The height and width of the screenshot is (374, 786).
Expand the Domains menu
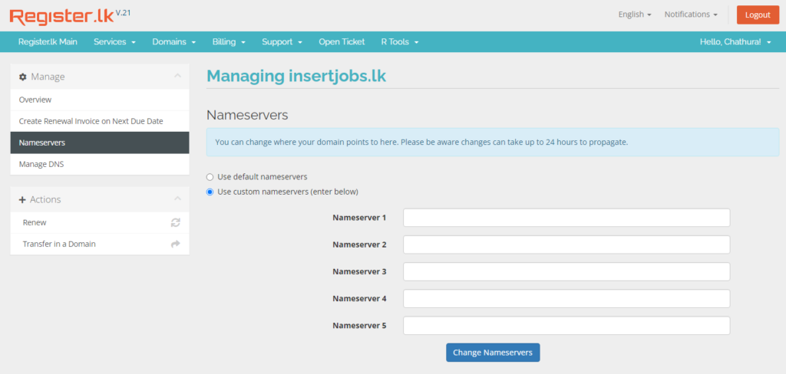(x=174, y=42)
